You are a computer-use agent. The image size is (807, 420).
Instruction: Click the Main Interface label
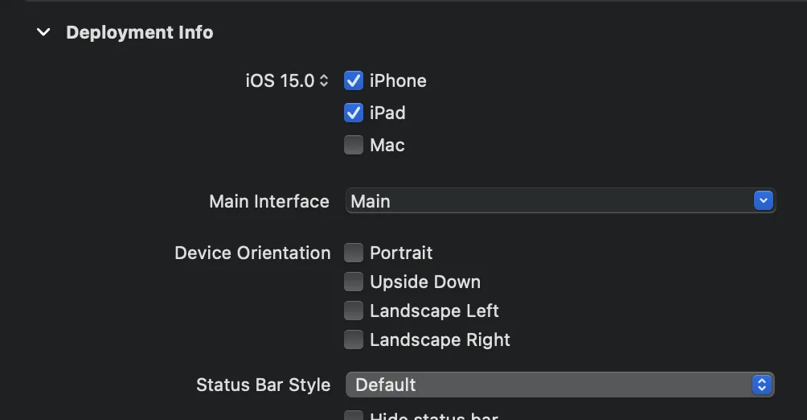269,201
